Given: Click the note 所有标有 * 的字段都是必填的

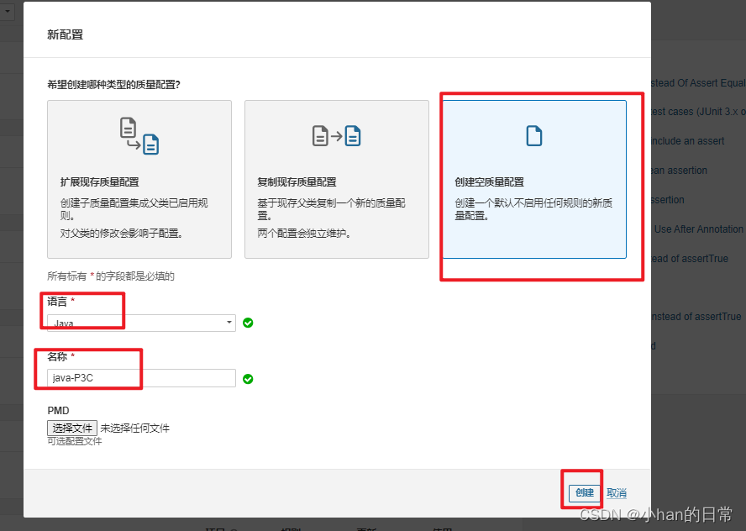Looking at the screenshot, I should [111, 276].
